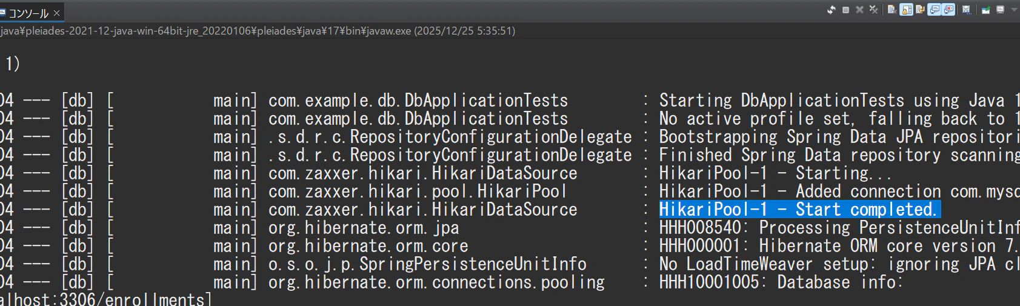Screen dimensions: 1020x306
Task: Click "No LoadTimeWeaver setup" message
Action: [x=839, y=264]
